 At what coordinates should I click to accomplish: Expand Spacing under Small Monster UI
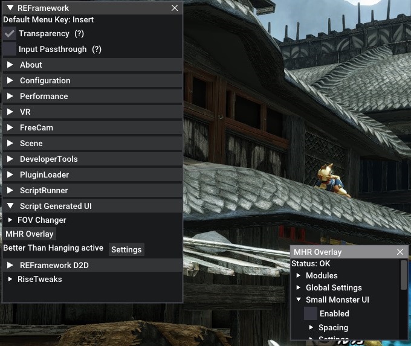[x=311, y=327]
